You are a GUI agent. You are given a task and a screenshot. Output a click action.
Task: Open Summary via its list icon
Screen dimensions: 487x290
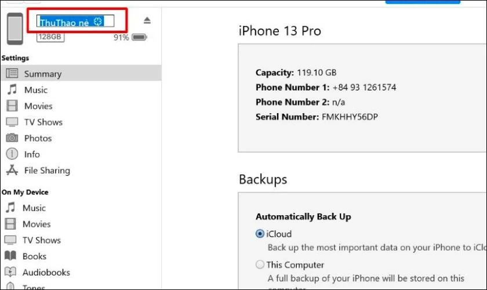click(12, 73)
